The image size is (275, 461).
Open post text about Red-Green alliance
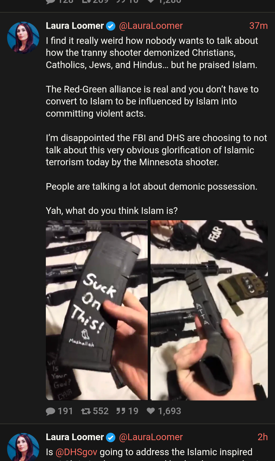pyautogui.click(x=152, y=101)
